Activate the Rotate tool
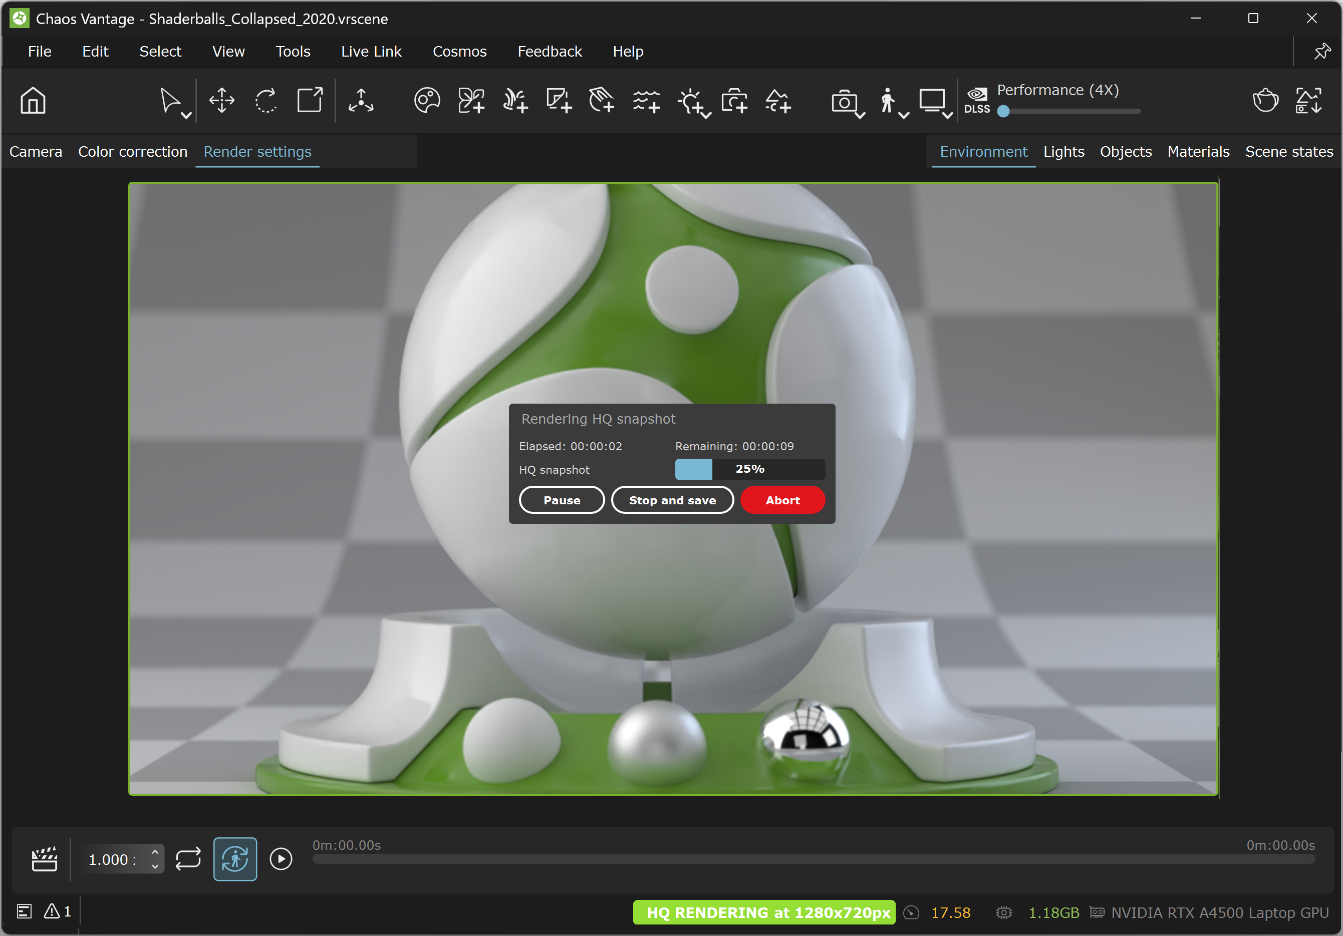 pos(266,101)
